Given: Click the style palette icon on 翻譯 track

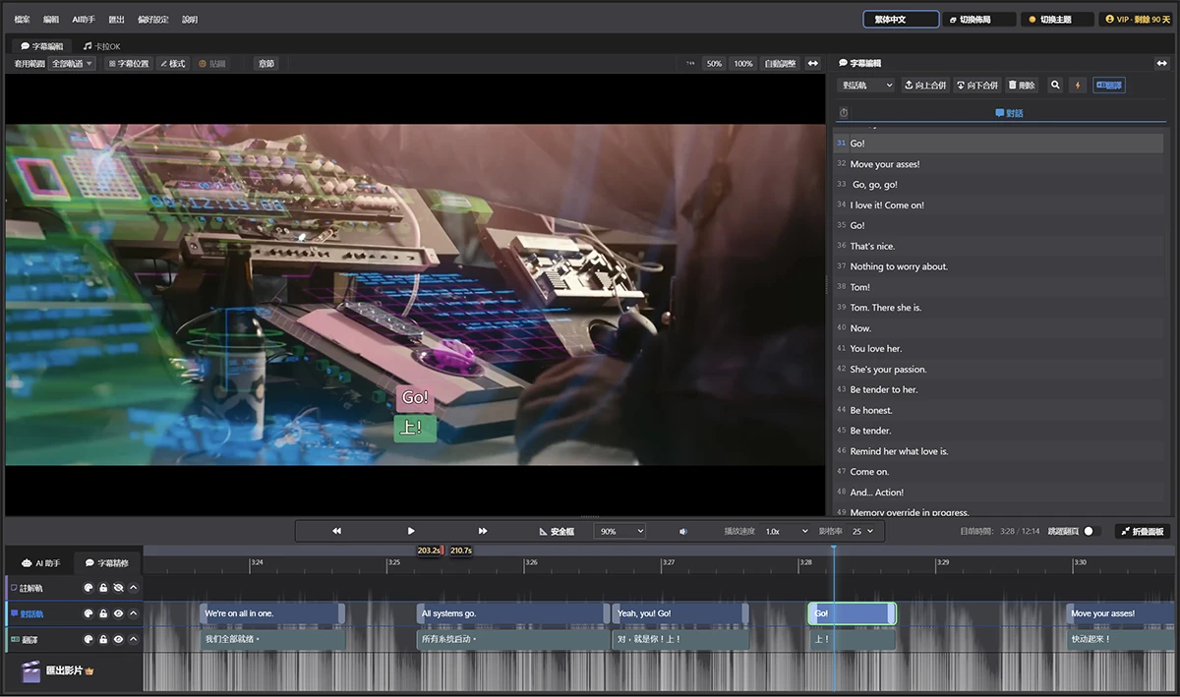Looking at the screenshot, I should 88,640.
